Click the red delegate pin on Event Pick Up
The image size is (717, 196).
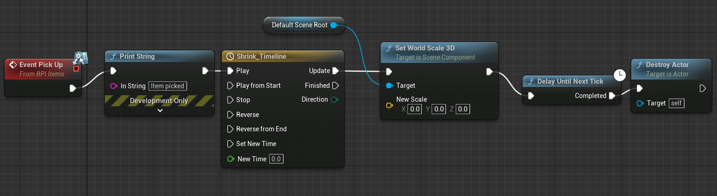(76, 69)
